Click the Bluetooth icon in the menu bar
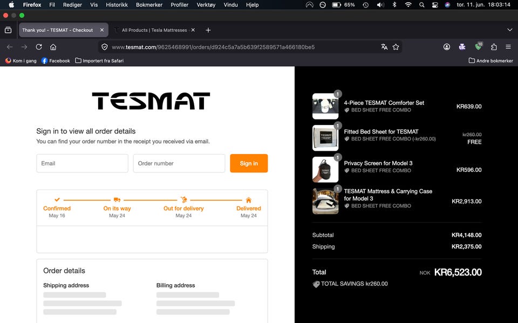Screen dimensions: 518x323 (394, 5)
